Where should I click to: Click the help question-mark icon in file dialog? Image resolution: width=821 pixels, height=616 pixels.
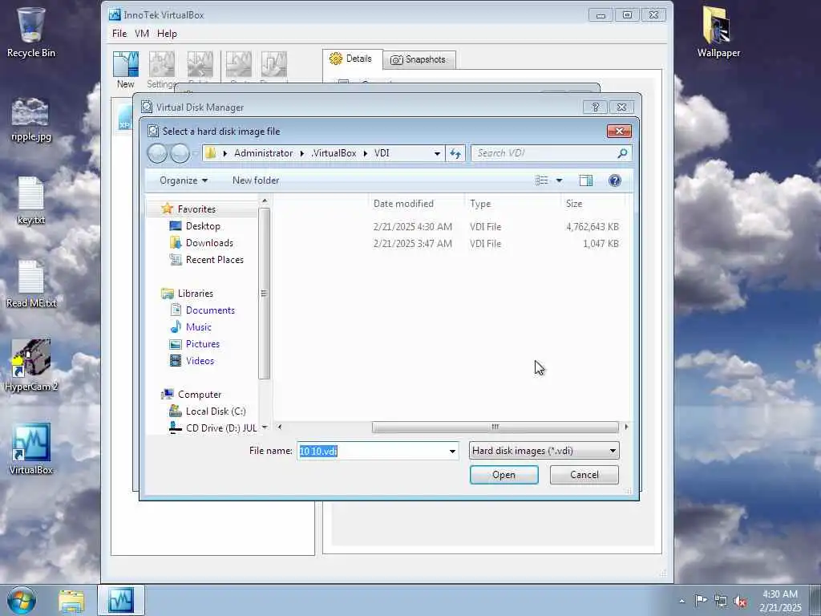click(615, 180)
